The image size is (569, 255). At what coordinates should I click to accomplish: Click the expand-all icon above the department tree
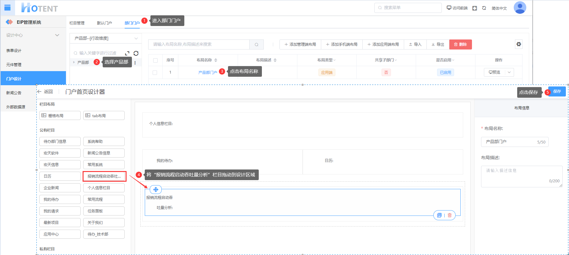[127, 53]
